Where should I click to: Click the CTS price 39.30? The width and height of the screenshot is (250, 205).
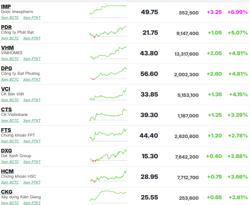pyautogui.click(x=149, y=115)
